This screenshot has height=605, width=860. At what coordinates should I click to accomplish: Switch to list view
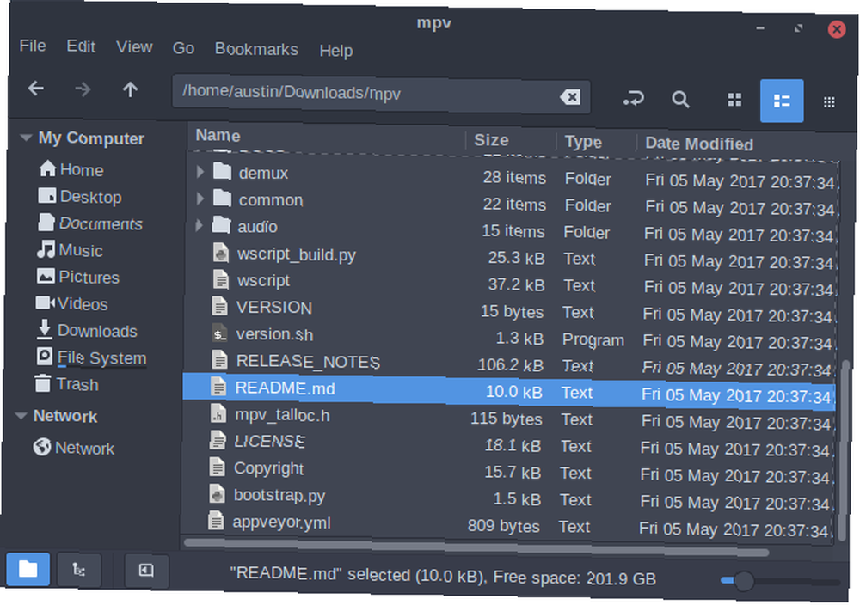[782, 101]
